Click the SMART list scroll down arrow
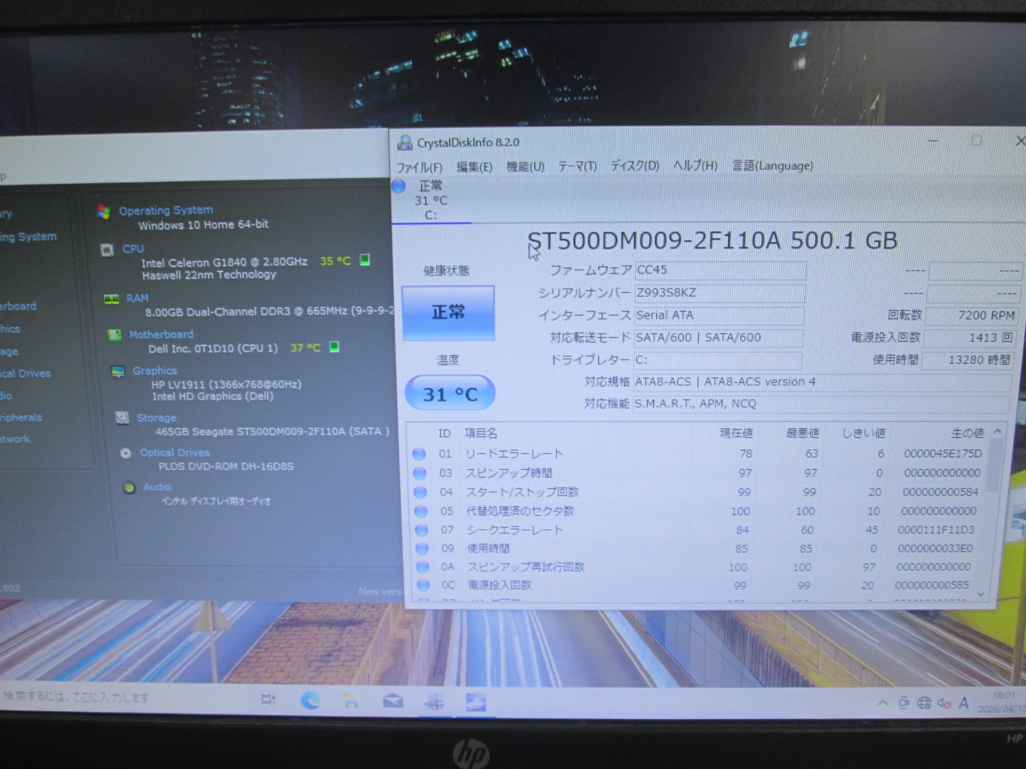The height and width of the screenshot is (769, 1026). [980, 595]
